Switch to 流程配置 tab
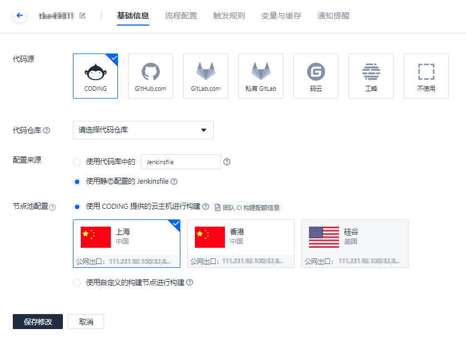466x338 pixels. point(181,16)
